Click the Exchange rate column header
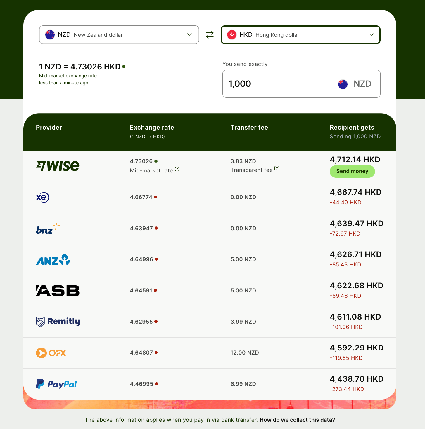425x429 pixels. click(x=152, y=128)
